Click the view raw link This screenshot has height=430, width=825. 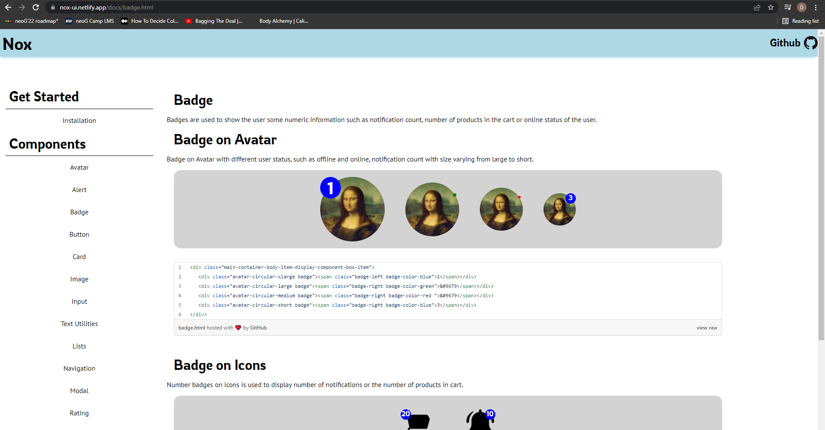[x=707, y=328]
